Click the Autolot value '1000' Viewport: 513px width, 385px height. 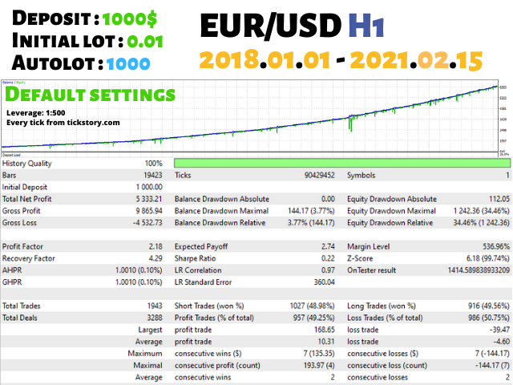pyautogui.click(x=128, y=63)
